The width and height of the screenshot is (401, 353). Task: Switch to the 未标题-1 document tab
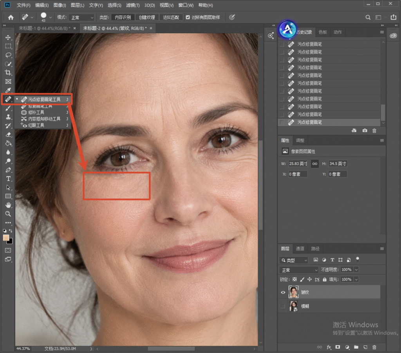(x=44, y=28)
